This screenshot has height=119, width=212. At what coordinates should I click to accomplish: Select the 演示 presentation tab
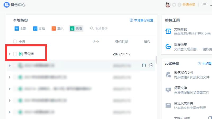(58, 29)
